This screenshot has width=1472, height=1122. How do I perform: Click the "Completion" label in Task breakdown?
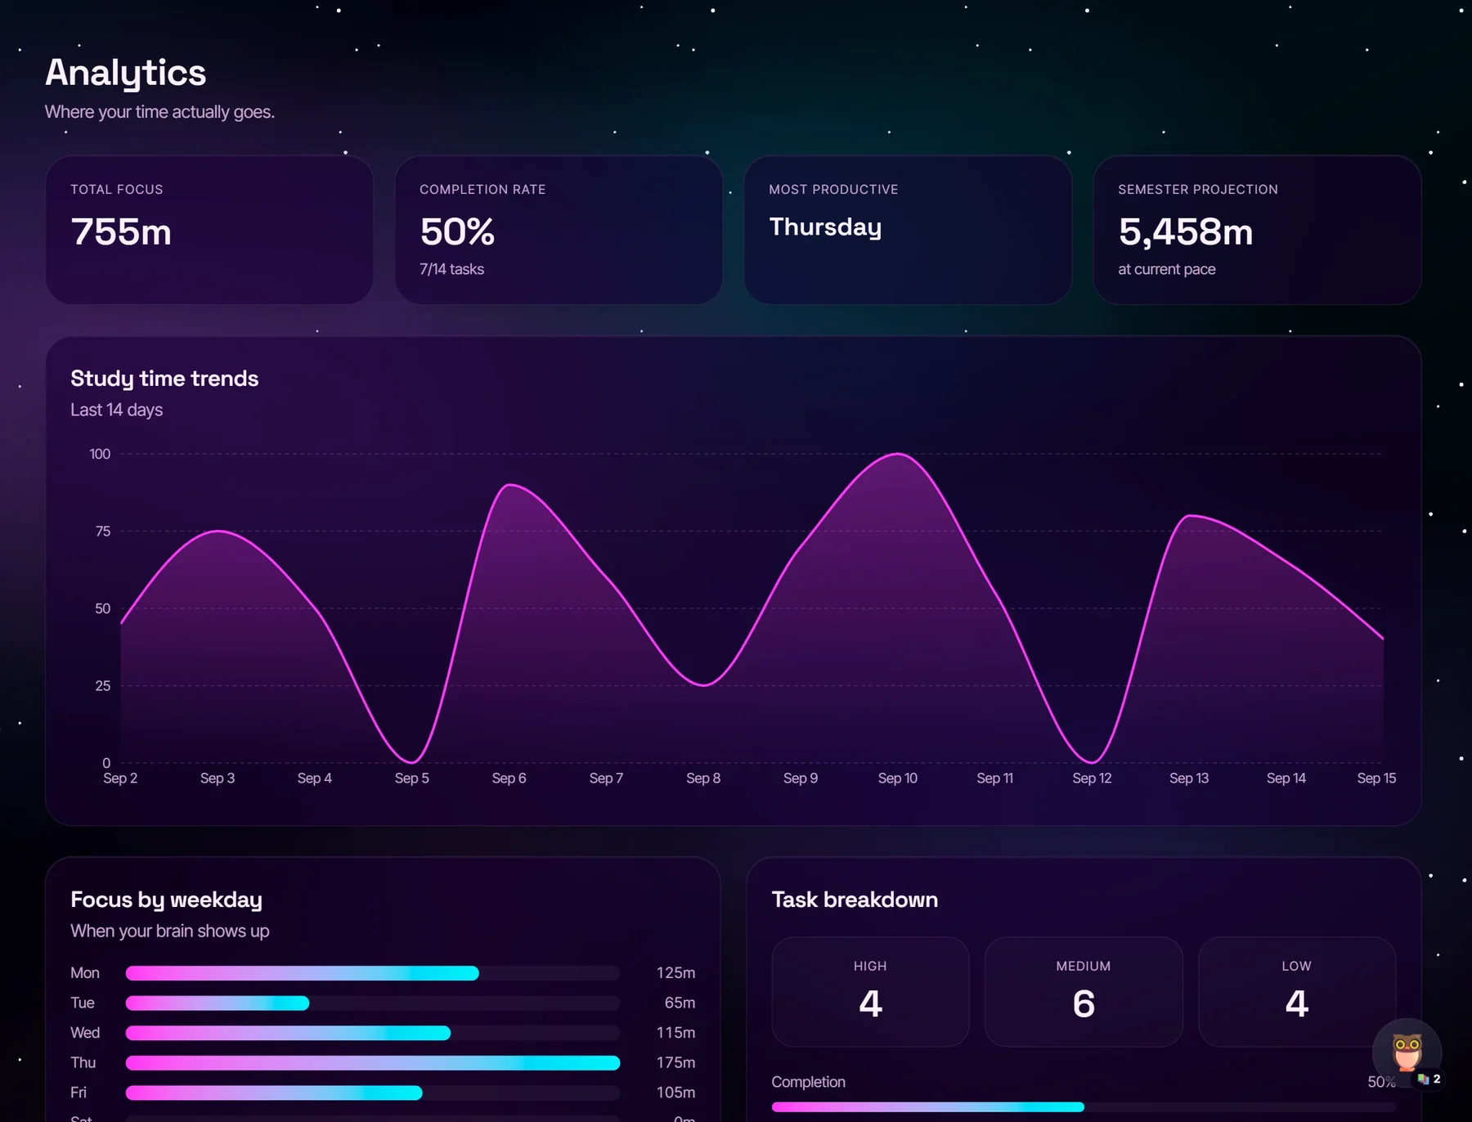click(x=808, y=1082)
